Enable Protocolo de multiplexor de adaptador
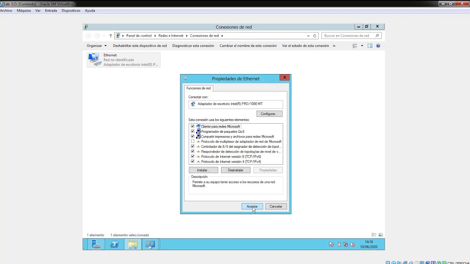470x264 pixels. pos(192,142)
